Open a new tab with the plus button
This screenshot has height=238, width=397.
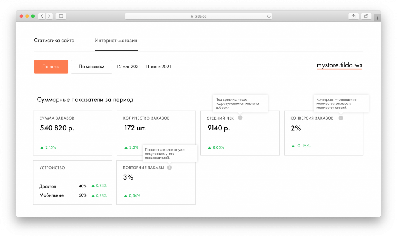point(378,18)
